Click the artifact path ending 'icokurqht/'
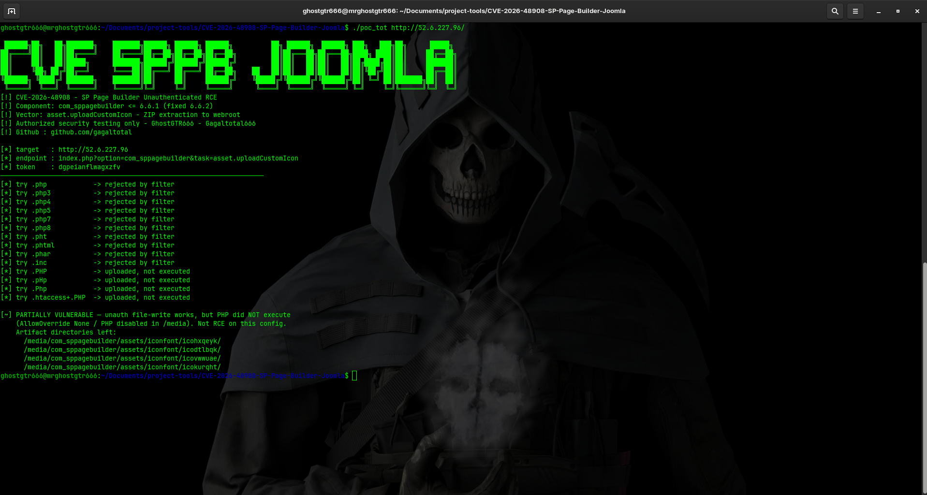This screenshot has height=495, width=927. coord(122,367)
